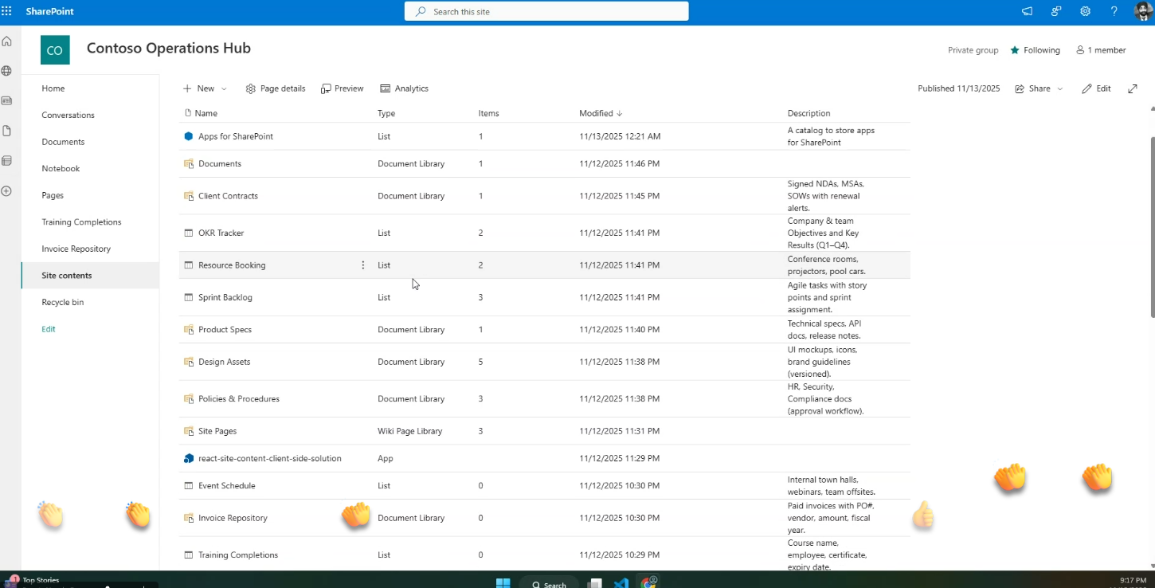Click the Contoso Operations Hub CO logo
The image size is (1155, 588).
click(55, 50)
